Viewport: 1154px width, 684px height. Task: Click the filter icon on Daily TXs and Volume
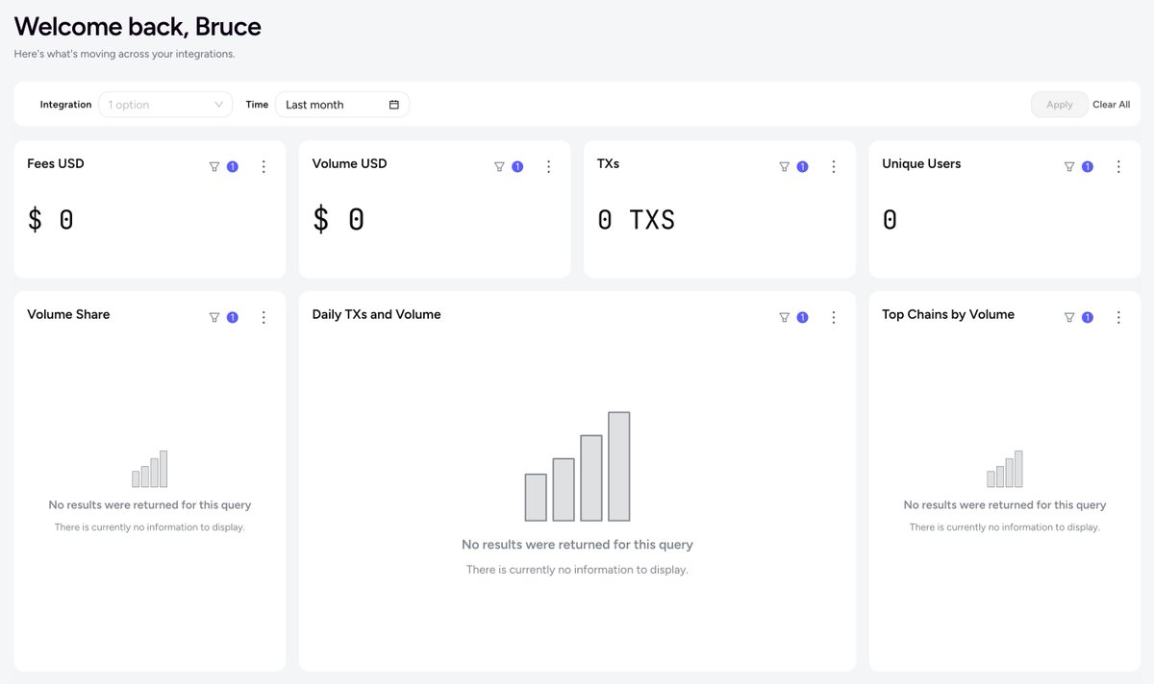point(784,317)
